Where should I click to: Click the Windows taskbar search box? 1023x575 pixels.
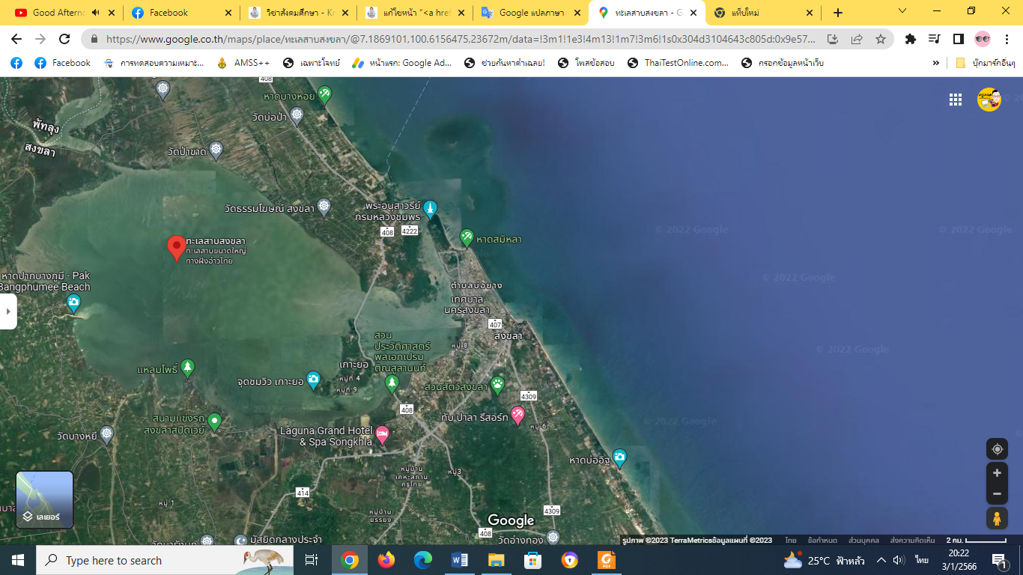(142, 560)
